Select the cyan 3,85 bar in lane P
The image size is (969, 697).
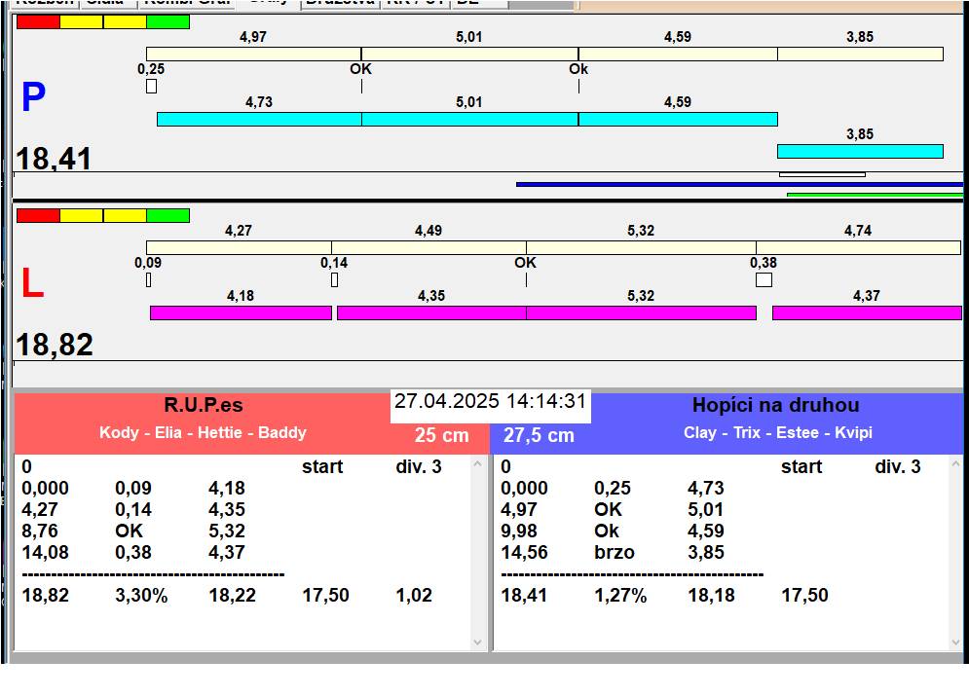[x=860, y=151]
